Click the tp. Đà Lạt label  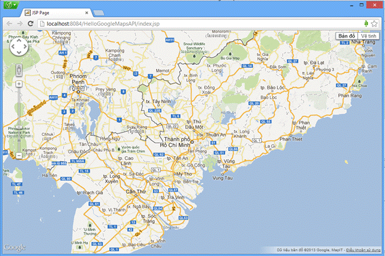(314, 62)
